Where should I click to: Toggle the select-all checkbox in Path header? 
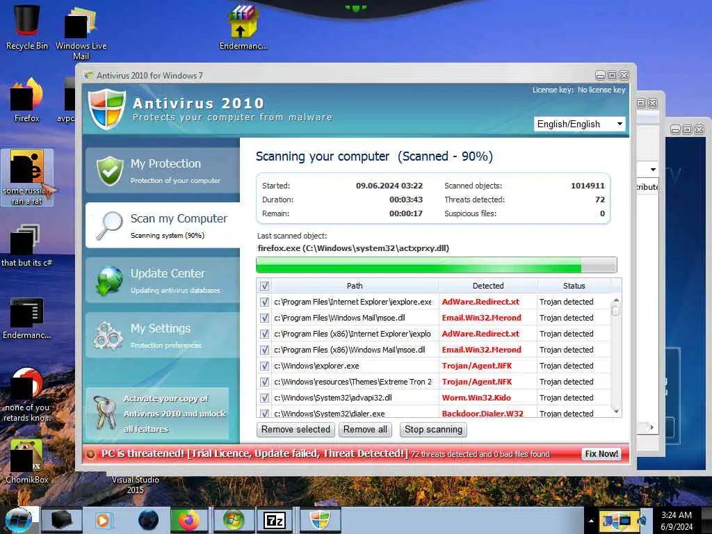point(265,286)
